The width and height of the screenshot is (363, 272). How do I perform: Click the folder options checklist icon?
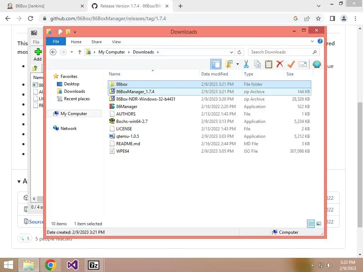click(229, 64)
